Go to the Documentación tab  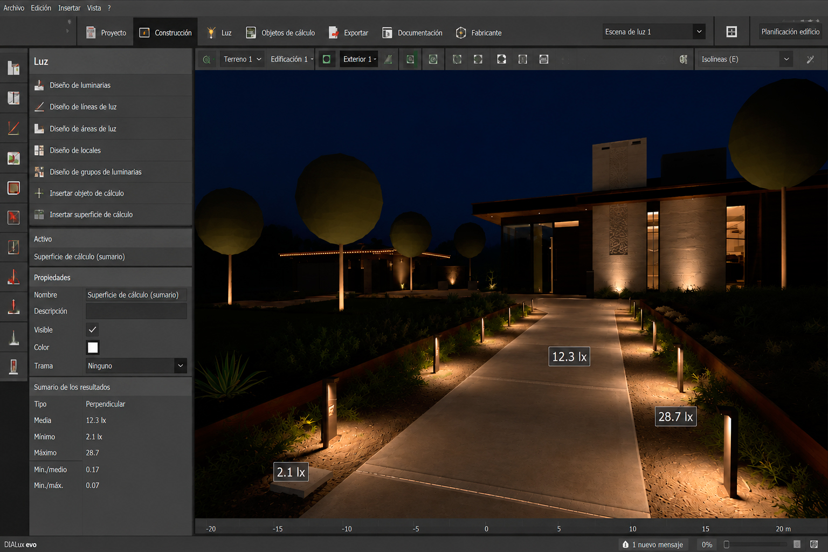click(412, 32)
